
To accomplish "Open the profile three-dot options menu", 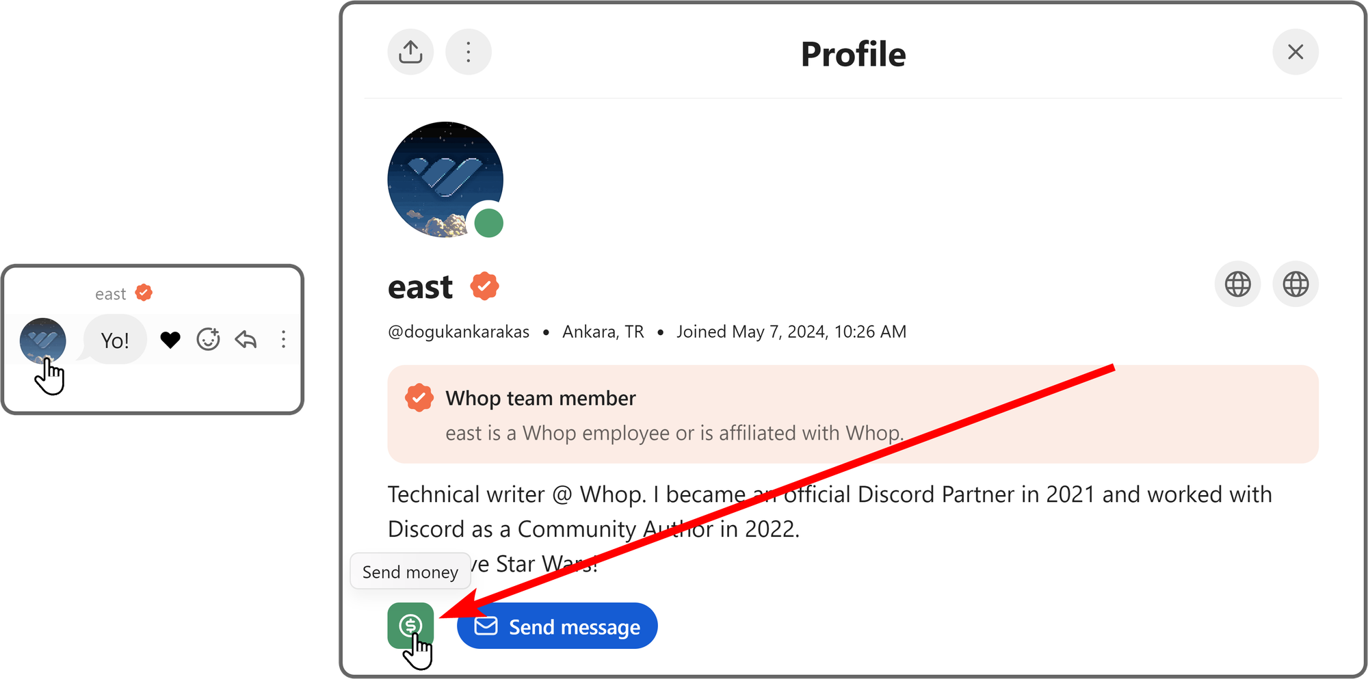I will 469,52.
